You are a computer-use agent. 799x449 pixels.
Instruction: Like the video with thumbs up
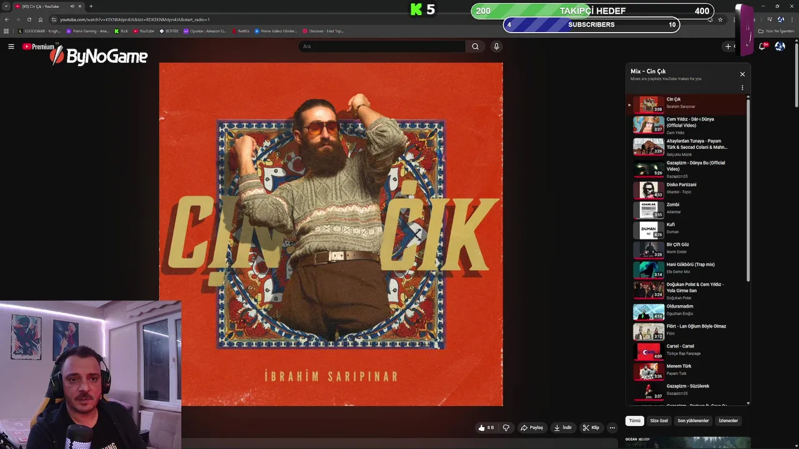(486, 428)
